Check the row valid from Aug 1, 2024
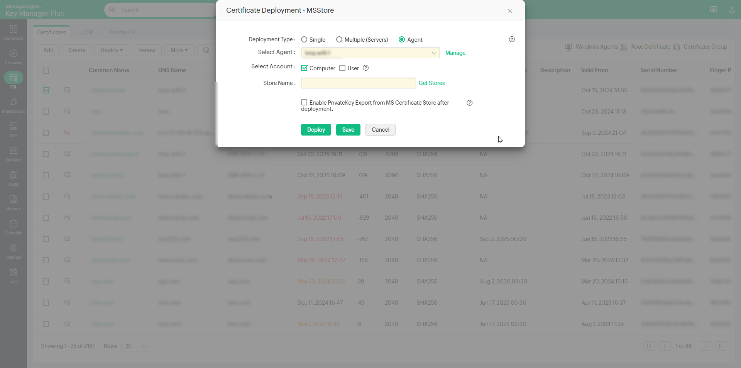 click(x=46, y=324)
